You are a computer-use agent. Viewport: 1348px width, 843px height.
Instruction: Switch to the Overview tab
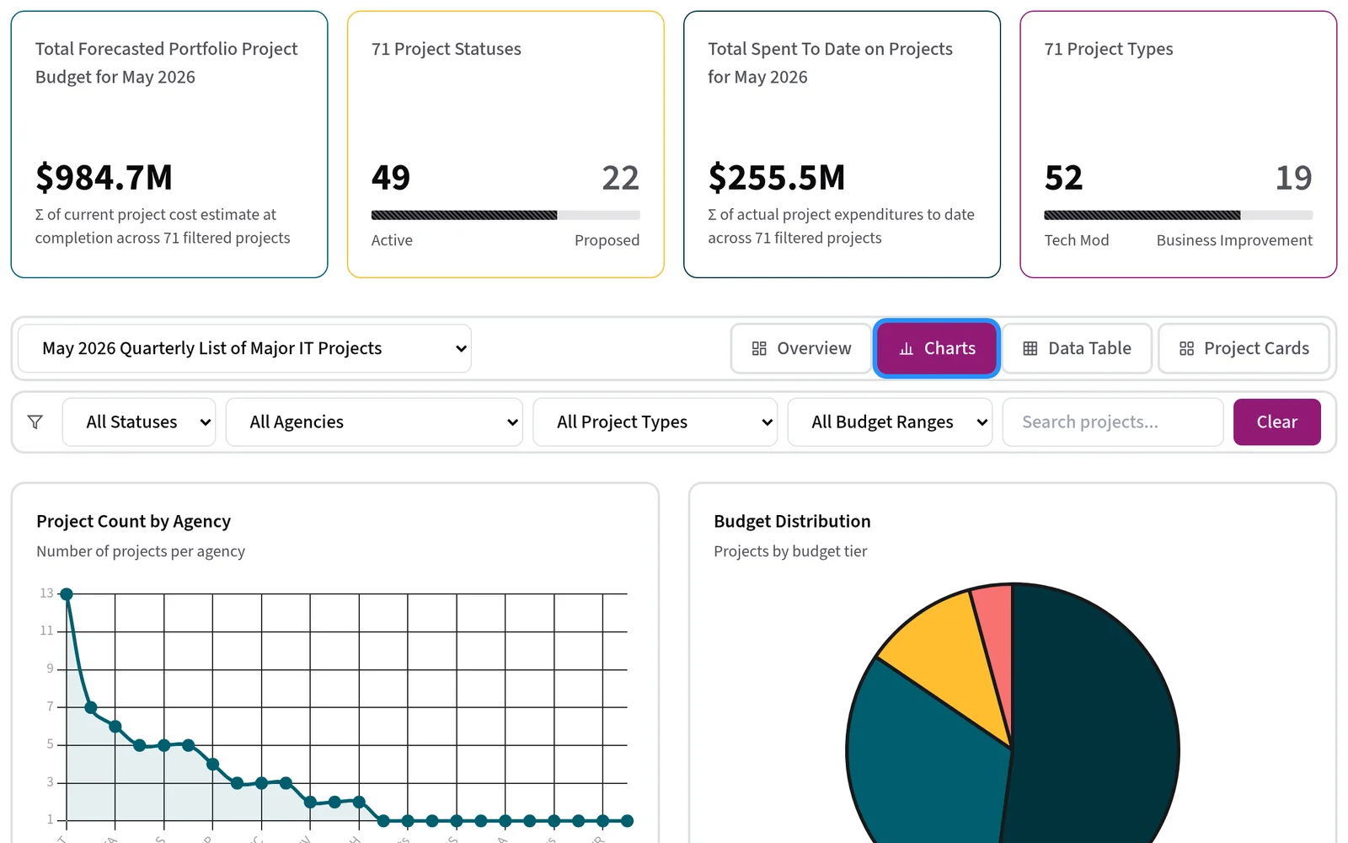pyautogui.click(x=801, y=349)
